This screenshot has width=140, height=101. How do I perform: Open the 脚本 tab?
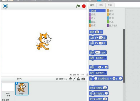(92, 5)
